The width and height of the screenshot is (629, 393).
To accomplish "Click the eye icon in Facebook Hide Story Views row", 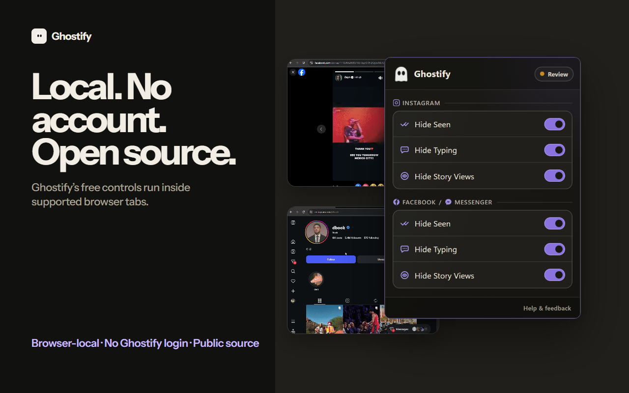I will (404, 275).
